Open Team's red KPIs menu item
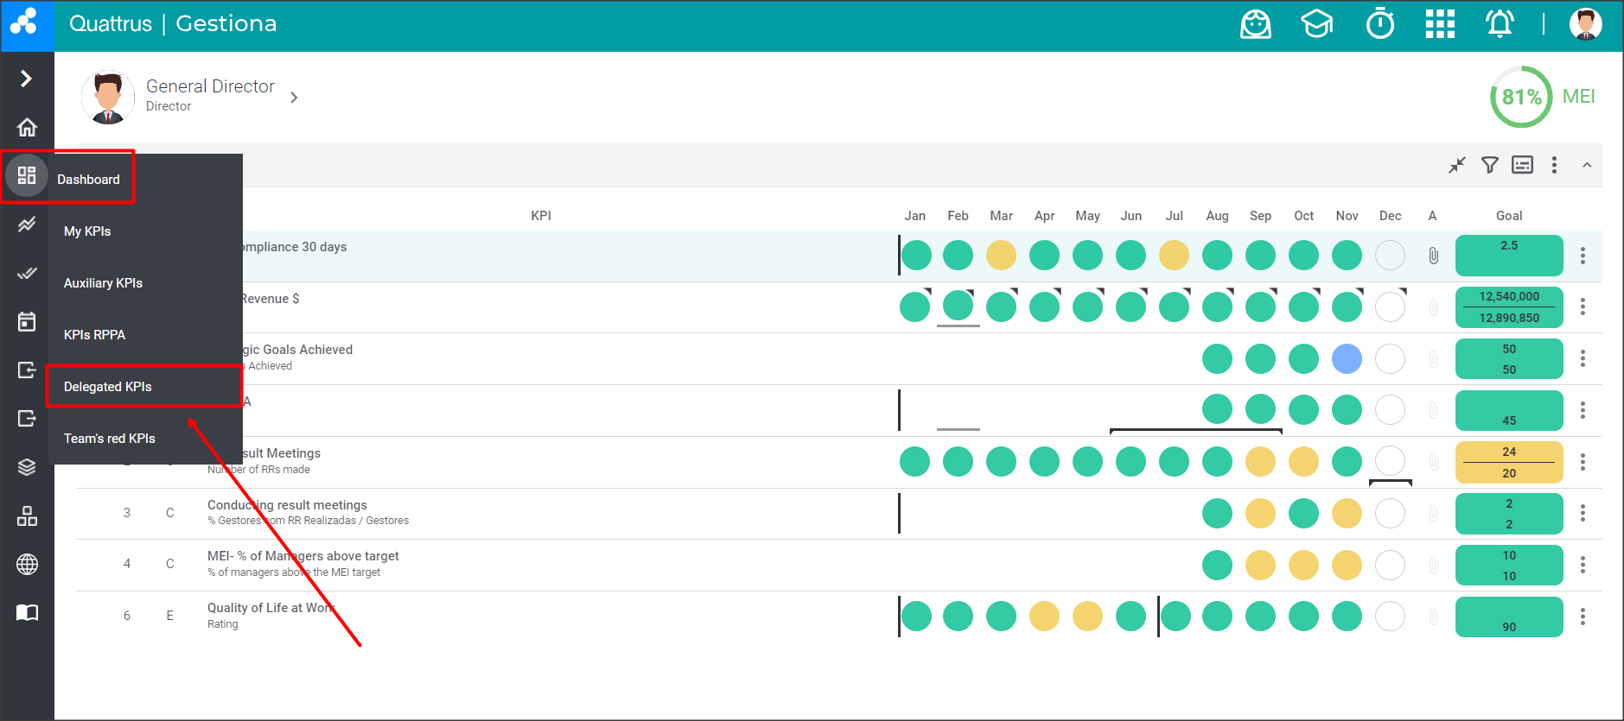1624x721 pixels. point(110,439)
